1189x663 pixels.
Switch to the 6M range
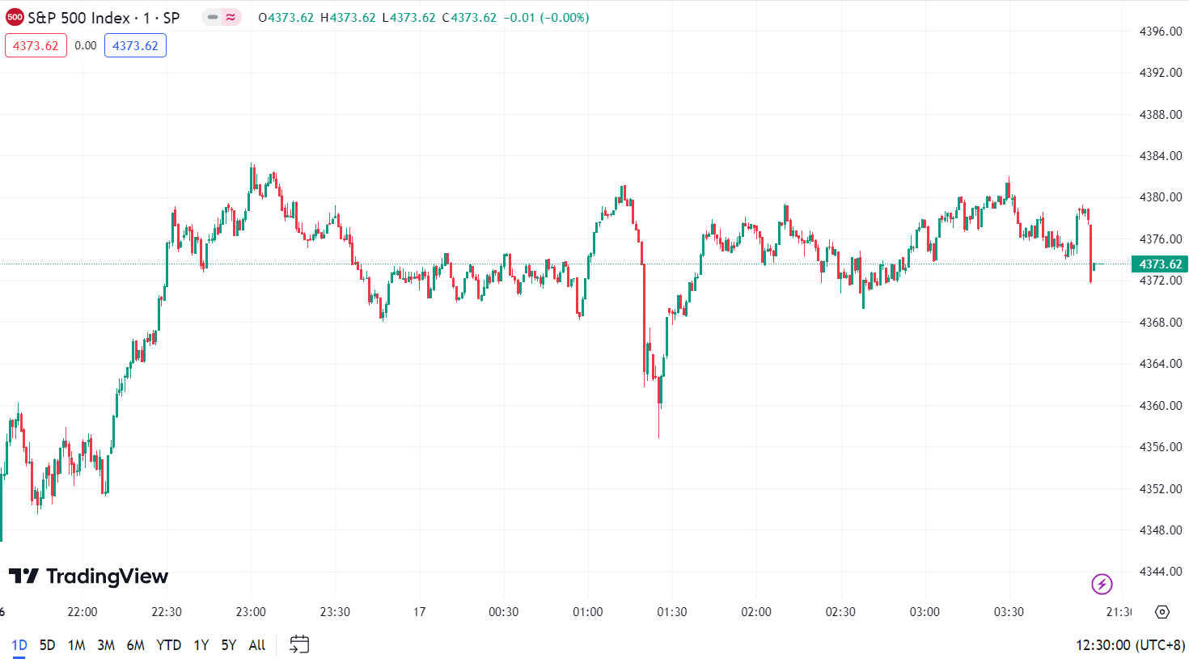pos(135,645)
